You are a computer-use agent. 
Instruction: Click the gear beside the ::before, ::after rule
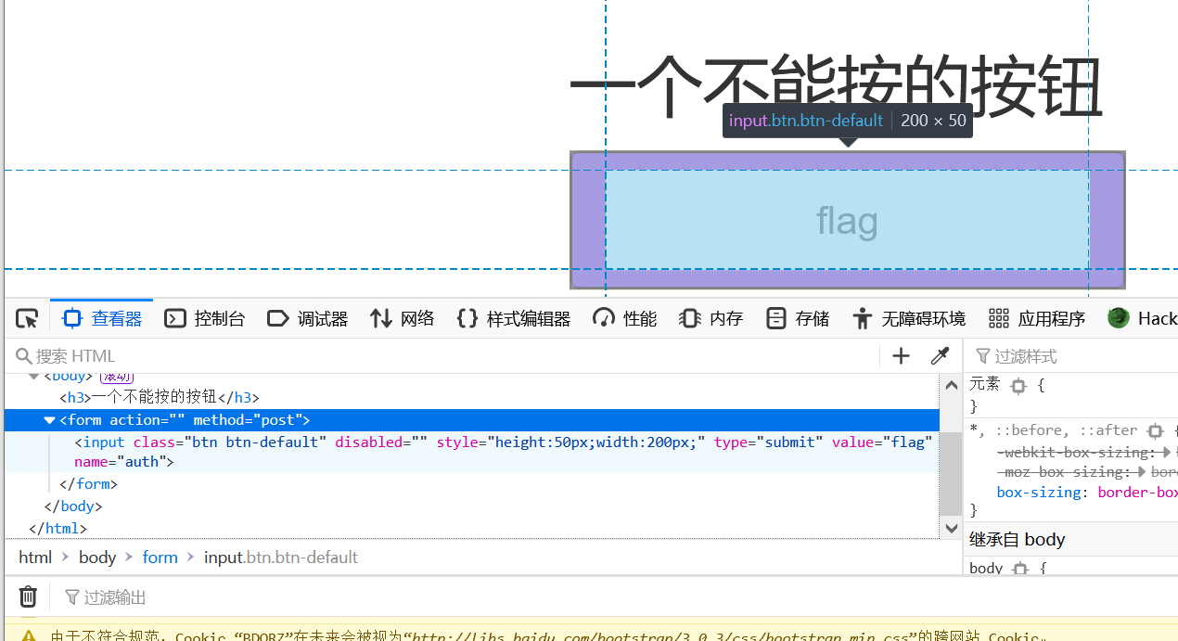(x=1155, y=429)
